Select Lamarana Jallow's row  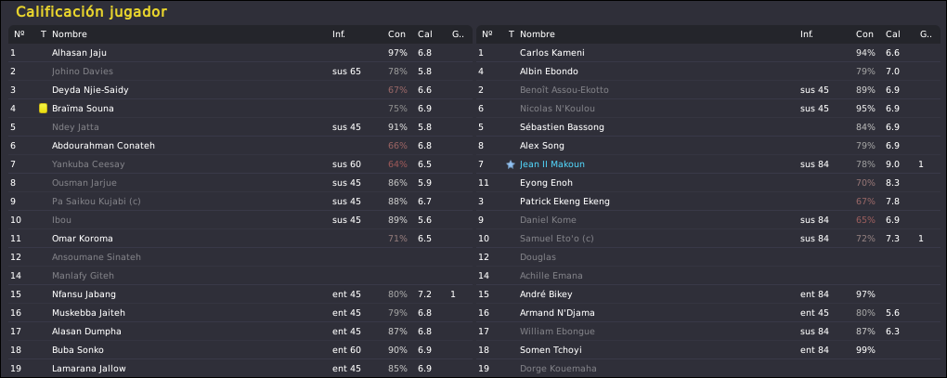pyautogui.click(x=240, y=369)
